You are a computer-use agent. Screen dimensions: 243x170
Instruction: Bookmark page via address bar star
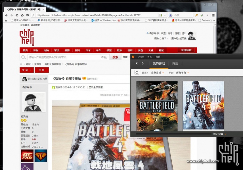click(x=33, y=15)
